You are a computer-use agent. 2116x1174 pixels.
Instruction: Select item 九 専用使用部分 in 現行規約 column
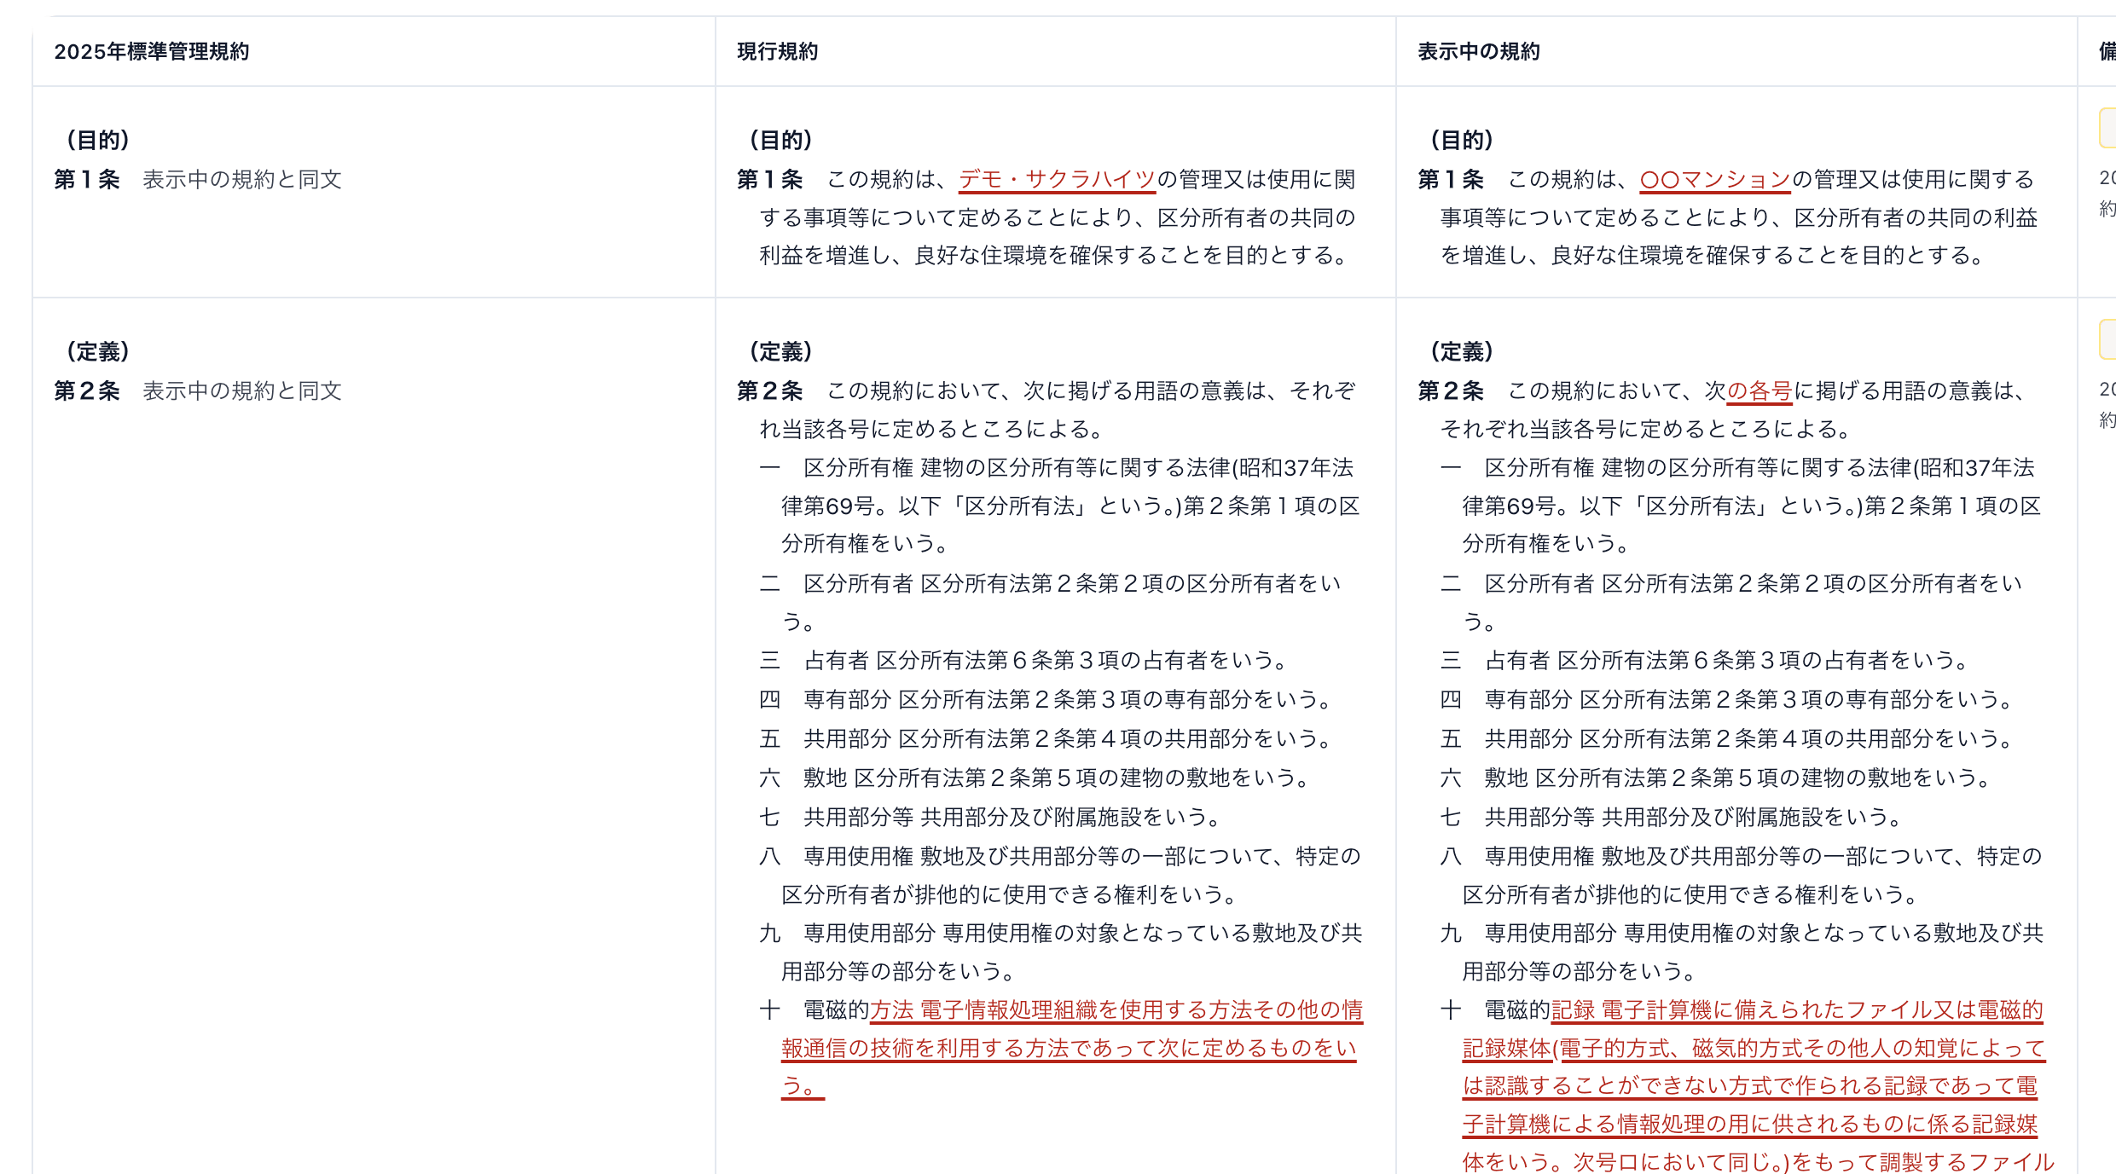coord(1061,952)
